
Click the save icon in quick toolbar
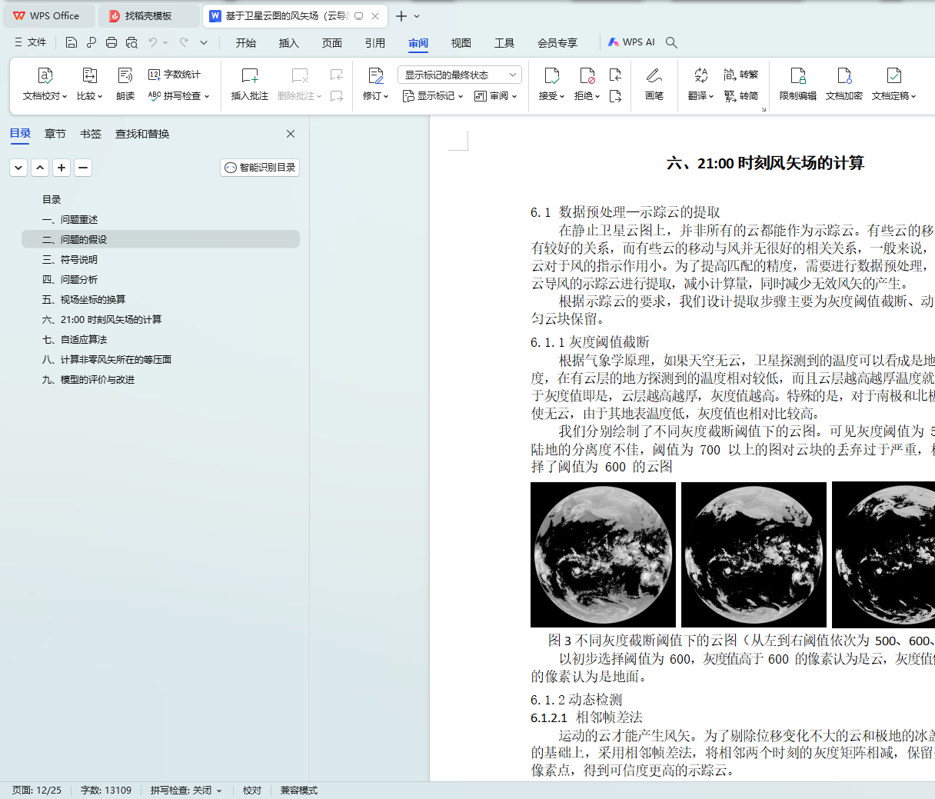[x=72, y=42]
